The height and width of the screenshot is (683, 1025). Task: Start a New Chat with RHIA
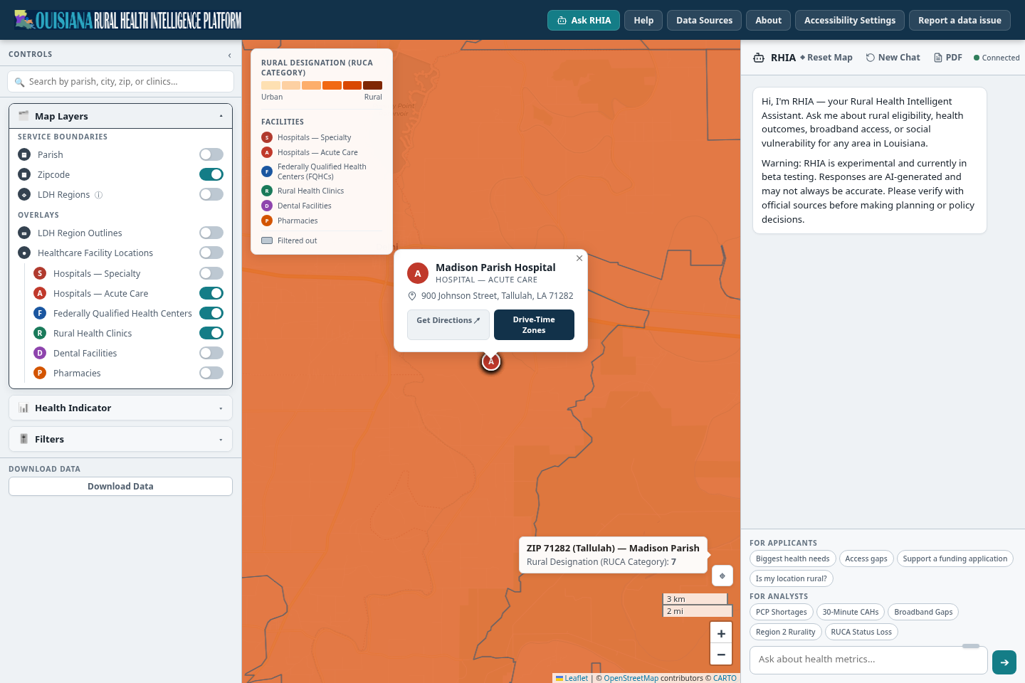(893, 58)
